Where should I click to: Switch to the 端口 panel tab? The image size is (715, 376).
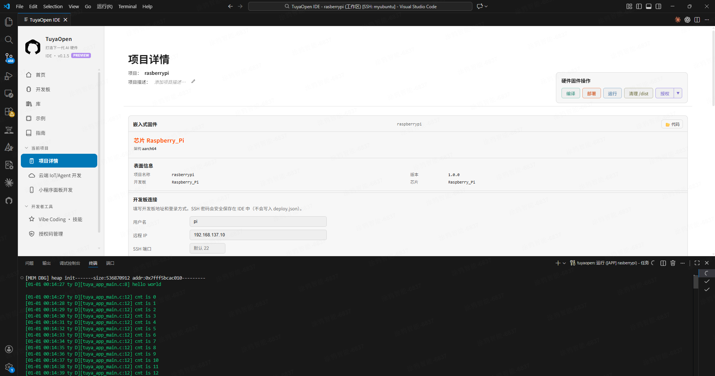(110, 263)
